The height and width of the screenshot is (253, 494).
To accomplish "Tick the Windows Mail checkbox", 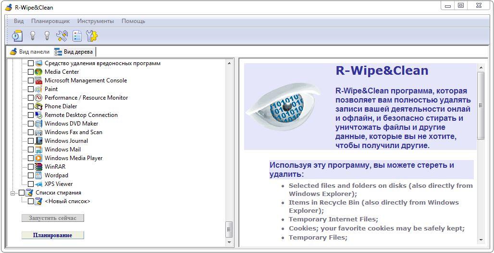I will point(31,149).
